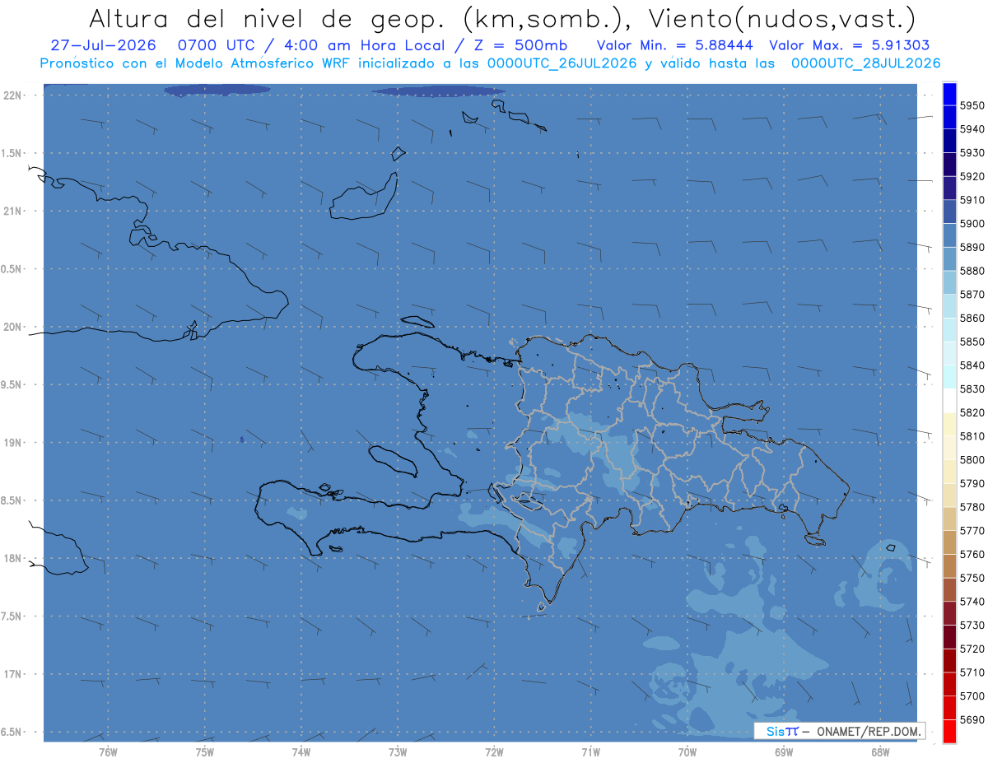Click the "5790" color scale label

coord(972,483)
